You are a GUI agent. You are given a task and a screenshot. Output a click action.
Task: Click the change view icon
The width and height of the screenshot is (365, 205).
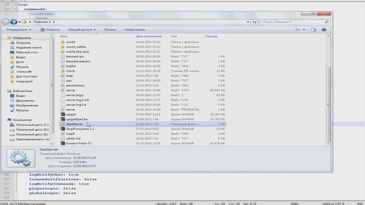pyautogui.click(x=298, y=30)
